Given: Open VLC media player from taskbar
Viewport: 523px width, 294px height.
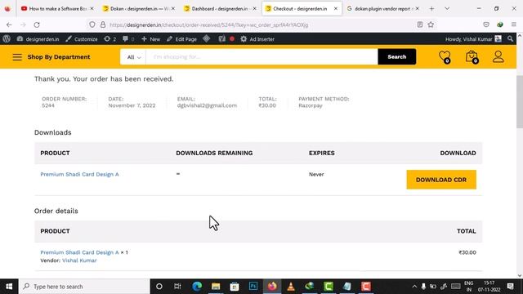Looking at the screenshot, I should [291, 287].
